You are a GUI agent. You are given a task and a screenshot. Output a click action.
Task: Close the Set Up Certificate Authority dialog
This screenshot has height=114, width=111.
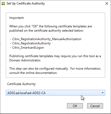pyautogui.click(x=107, y=3)
